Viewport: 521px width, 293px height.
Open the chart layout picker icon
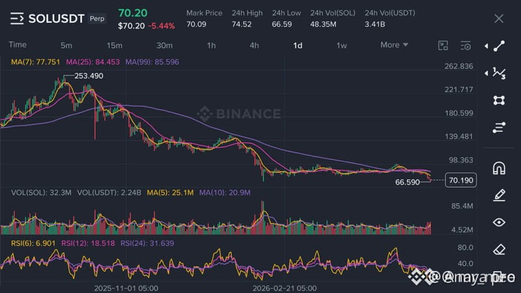443,45
